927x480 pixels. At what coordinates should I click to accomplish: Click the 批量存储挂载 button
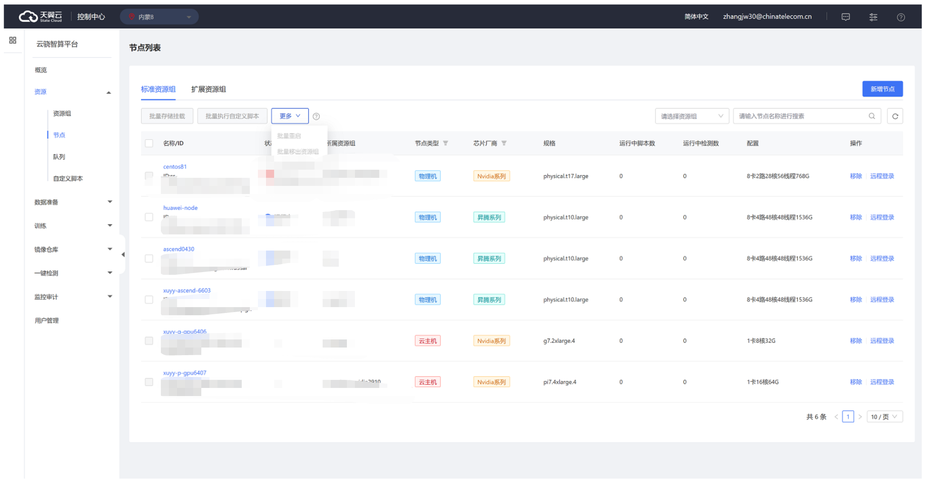167,116
